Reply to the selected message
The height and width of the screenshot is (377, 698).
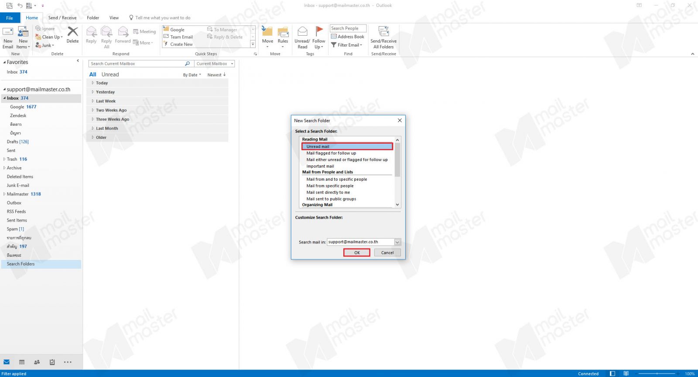(x=91, y=35)
